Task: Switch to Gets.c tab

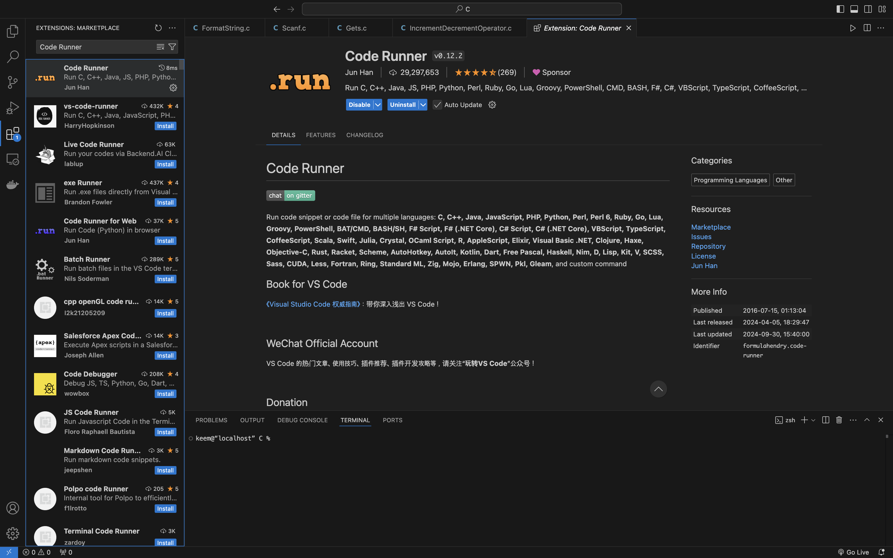Action: tap(360, 28)
